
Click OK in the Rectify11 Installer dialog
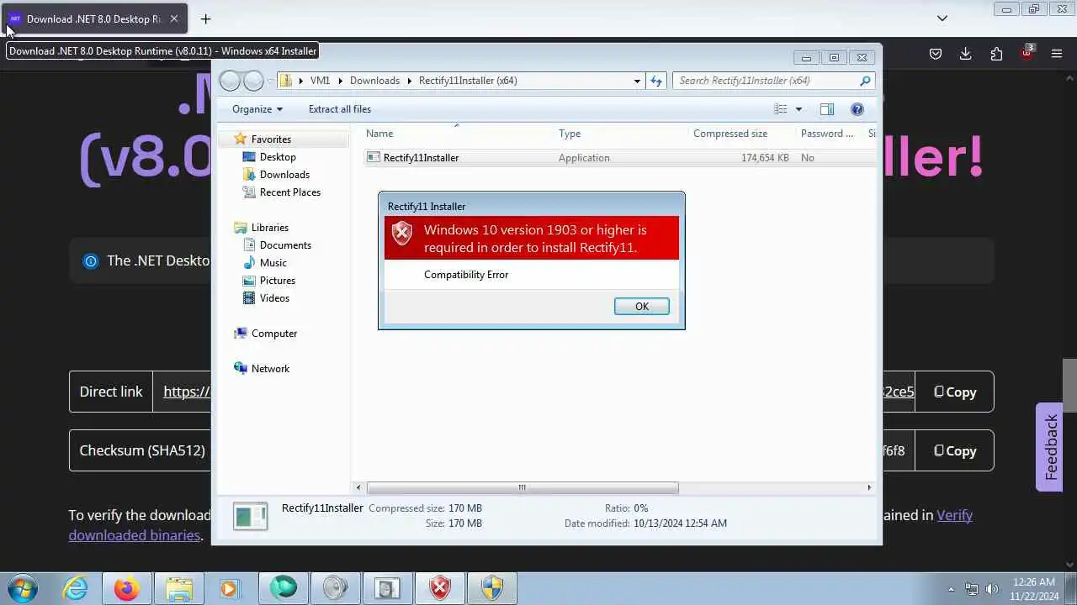coord(641,307)
